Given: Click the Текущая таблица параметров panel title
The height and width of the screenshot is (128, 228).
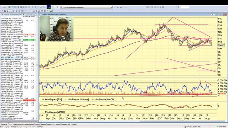Looking at the screenshot, I should point(12,15).
